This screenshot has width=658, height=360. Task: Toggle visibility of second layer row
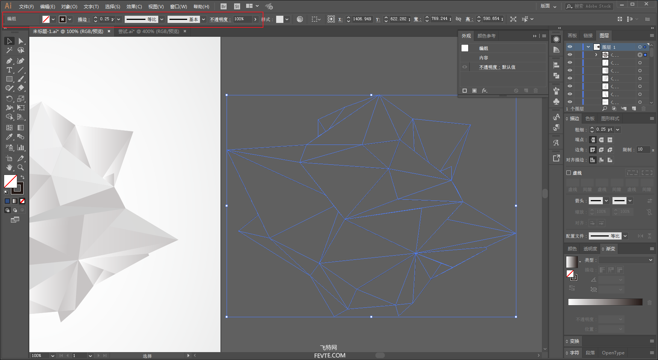coord(570,55)
